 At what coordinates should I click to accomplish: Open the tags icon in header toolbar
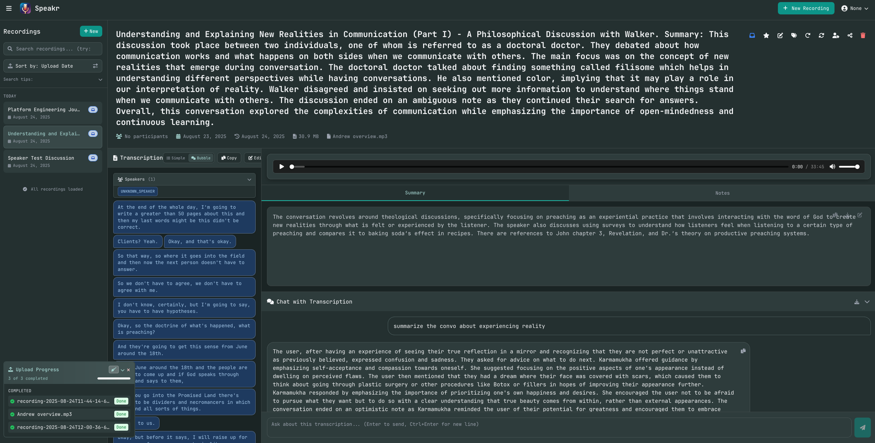click(x=794, y=35)
